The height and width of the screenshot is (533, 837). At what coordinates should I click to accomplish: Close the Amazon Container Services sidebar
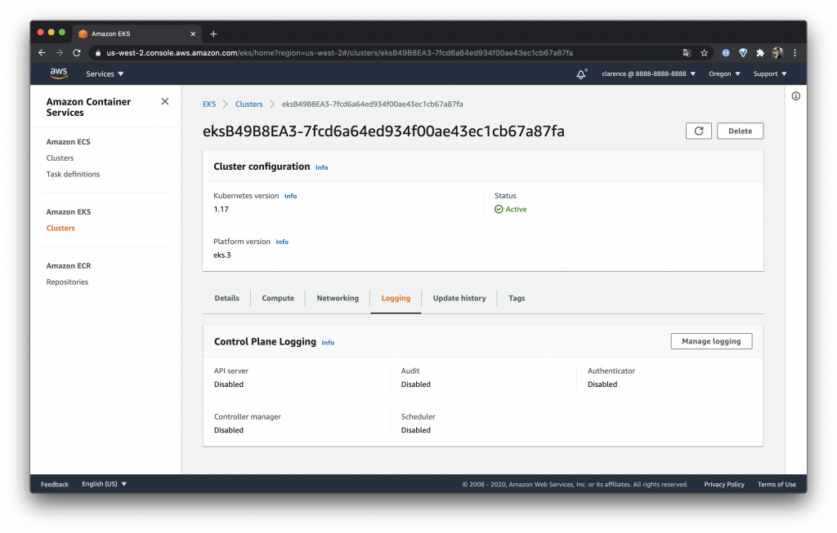(x=165, y=101)
